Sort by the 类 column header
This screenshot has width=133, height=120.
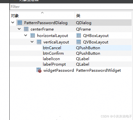(103, 16)
